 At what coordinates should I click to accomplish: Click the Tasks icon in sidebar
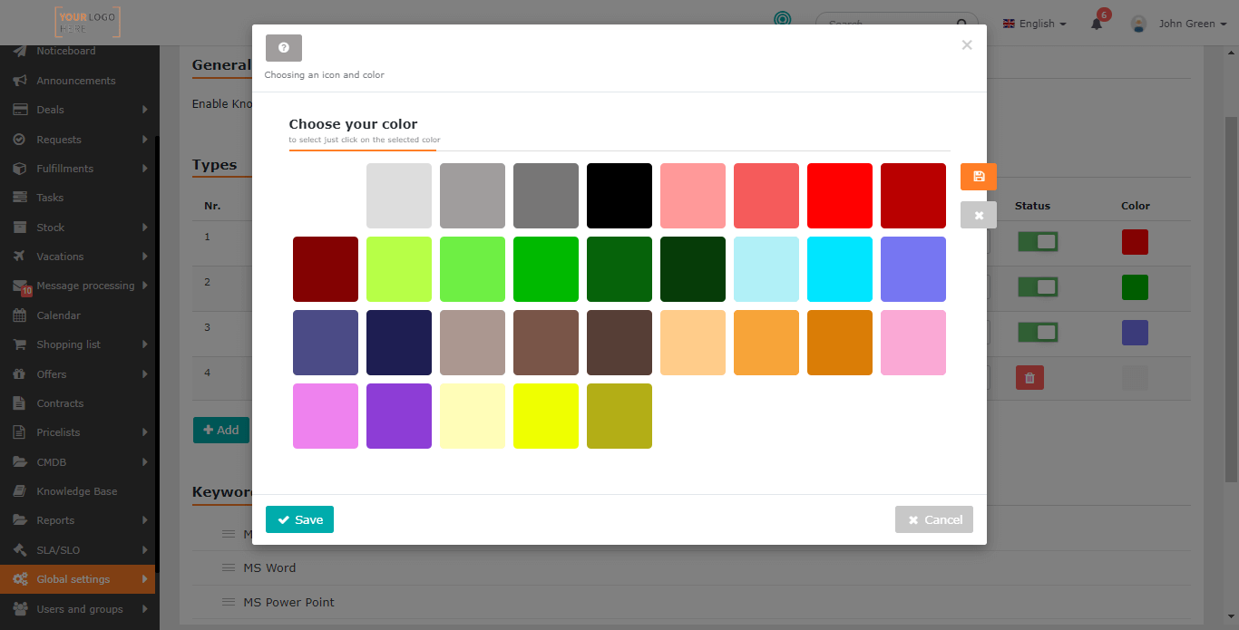tap(20, 198)
